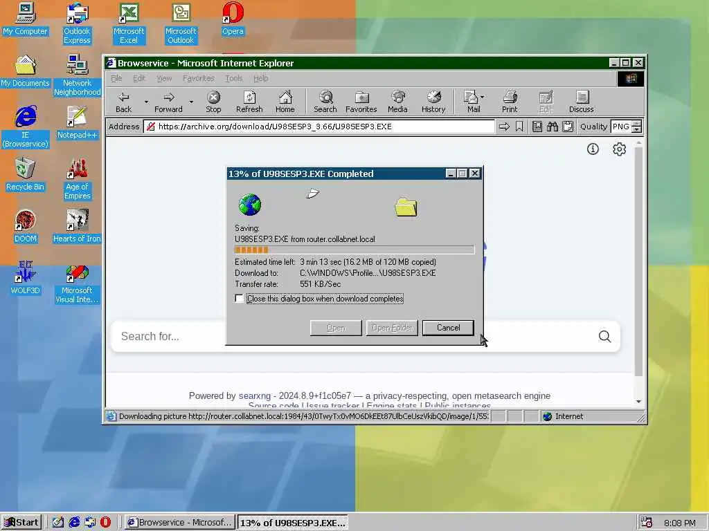The image size is (709, 531).
Task: Launch Opera from quick launch bar
Action: click(x=105, y=523)
